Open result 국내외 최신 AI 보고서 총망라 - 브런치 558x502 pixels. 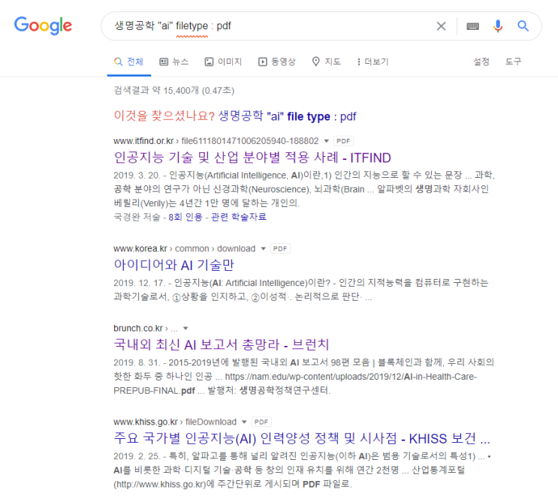[x=222, y=344]
